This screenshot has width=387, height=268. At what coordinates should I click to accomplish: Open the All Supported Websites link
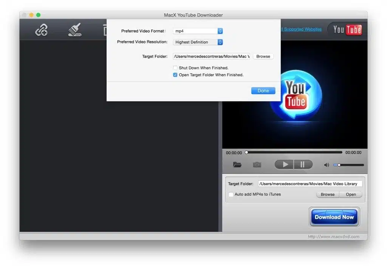[301, 29]
